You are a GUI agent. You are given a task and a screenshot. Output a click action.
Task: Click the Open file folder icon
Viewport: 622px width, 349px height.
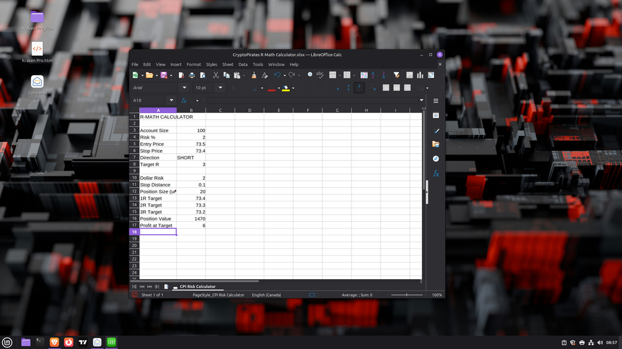pos(149,75)
